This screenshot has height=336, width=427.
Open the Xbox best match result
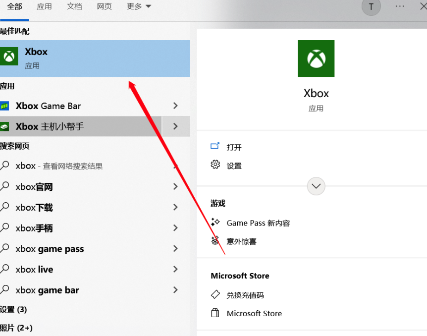95,58
